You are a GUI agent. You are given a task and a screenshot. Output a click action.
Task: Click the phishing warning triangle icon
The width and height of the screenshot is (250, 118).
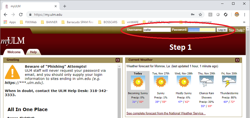click(x=12, y=72)
